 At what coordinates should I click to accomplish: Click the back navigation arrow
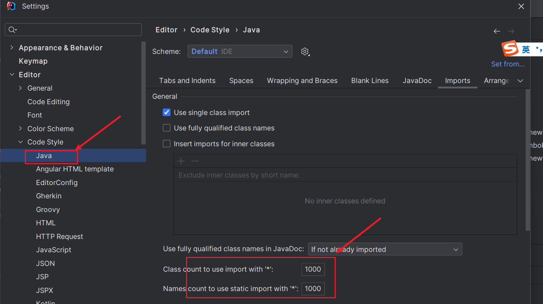click(x=497, y=31)
